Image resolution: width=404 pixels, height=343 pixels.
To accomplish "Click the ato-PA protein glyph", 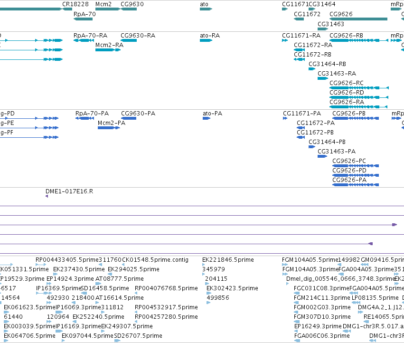I will (207, 118).
